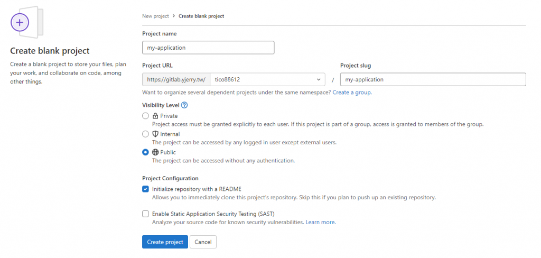This screenshot has height=258, width=541.
Task: Click the breadcrumb chevron separator icon
Action: coord(174,16)
